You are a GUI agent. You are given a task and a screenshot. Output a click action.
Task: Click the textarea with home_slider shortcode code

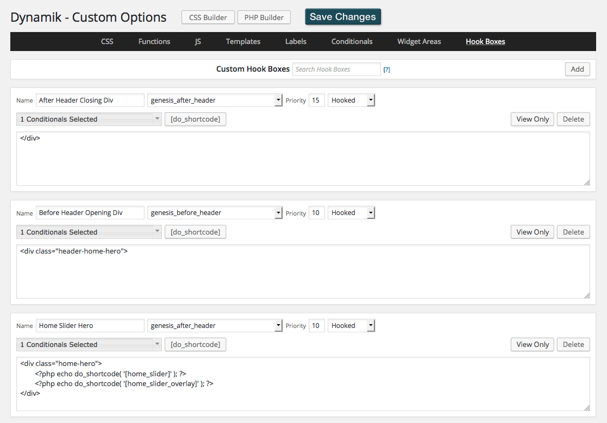[x=303, y=384]
